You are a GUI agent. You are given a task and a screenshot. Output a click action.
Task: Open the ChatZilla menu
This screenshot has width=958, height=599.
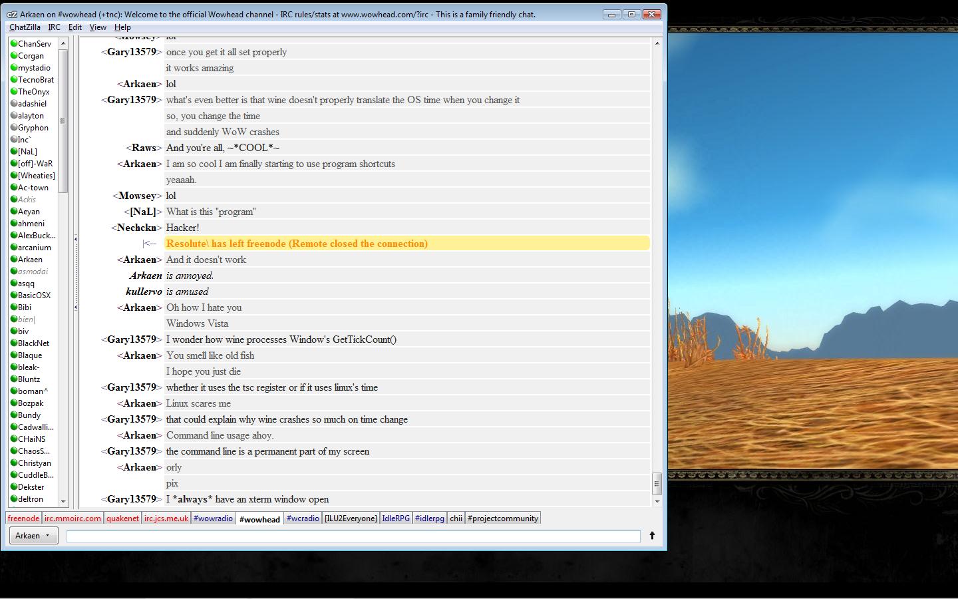point(25,27)
